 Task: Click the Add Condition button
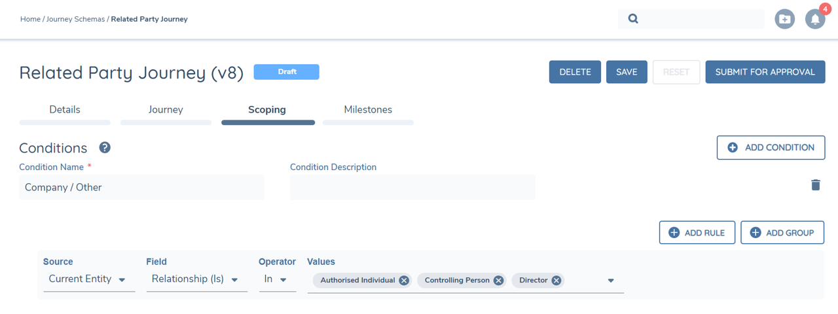click(771, 148)
